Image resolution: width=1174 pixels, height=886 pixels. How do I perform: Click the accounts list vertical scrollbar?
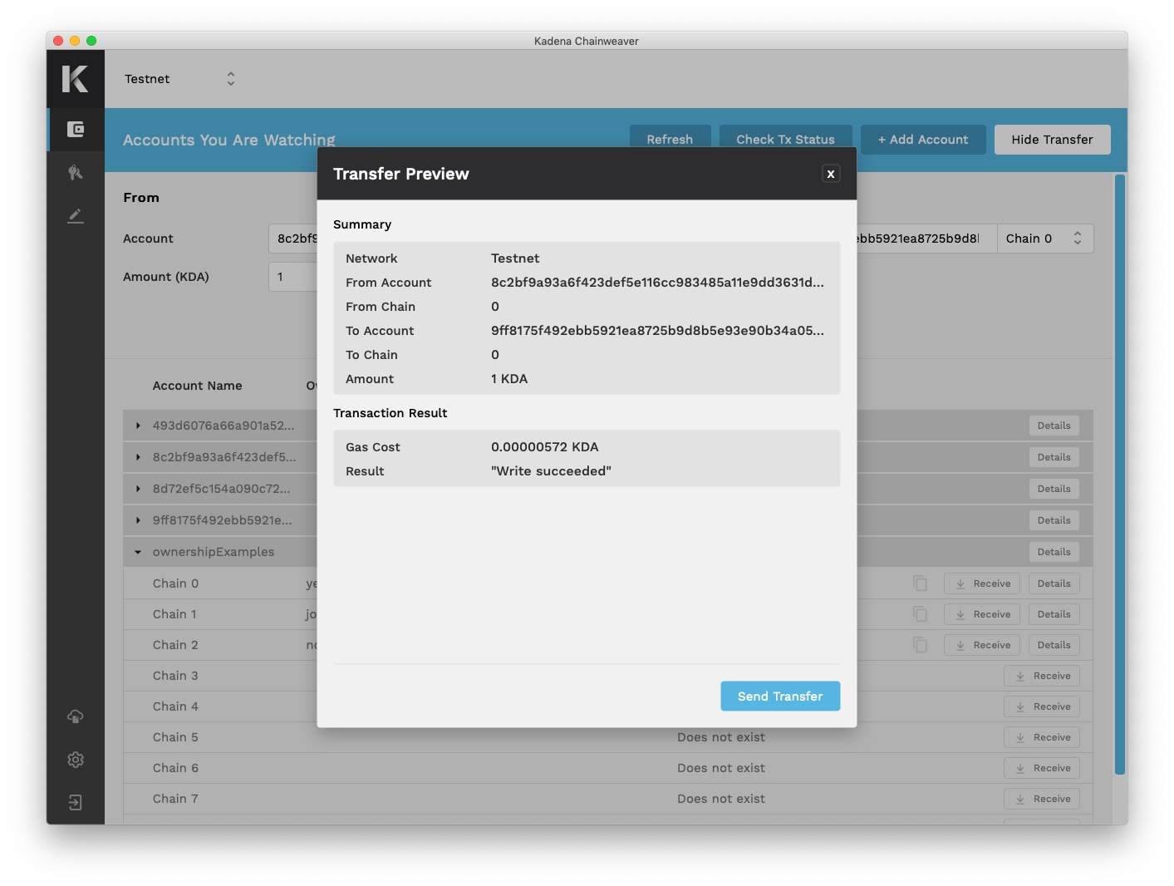point(1120,474)
